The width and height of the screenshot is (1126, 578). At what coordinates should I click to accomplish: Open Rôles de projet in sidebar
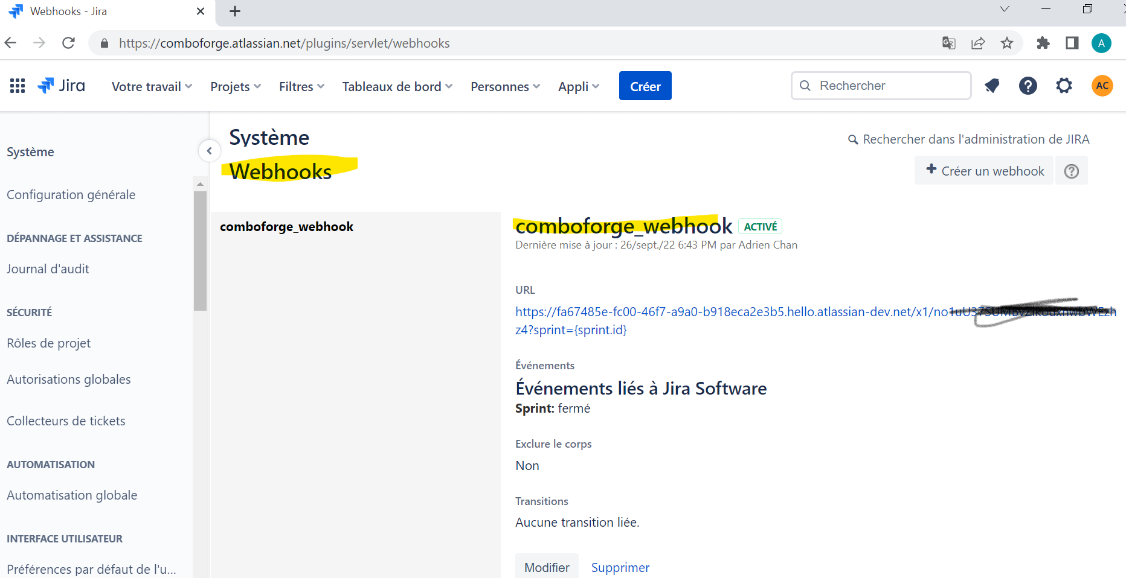point(48,343)
